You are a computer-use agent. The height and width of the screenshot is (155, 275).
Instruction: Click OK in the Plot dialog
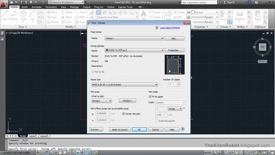tap(139, 130)
